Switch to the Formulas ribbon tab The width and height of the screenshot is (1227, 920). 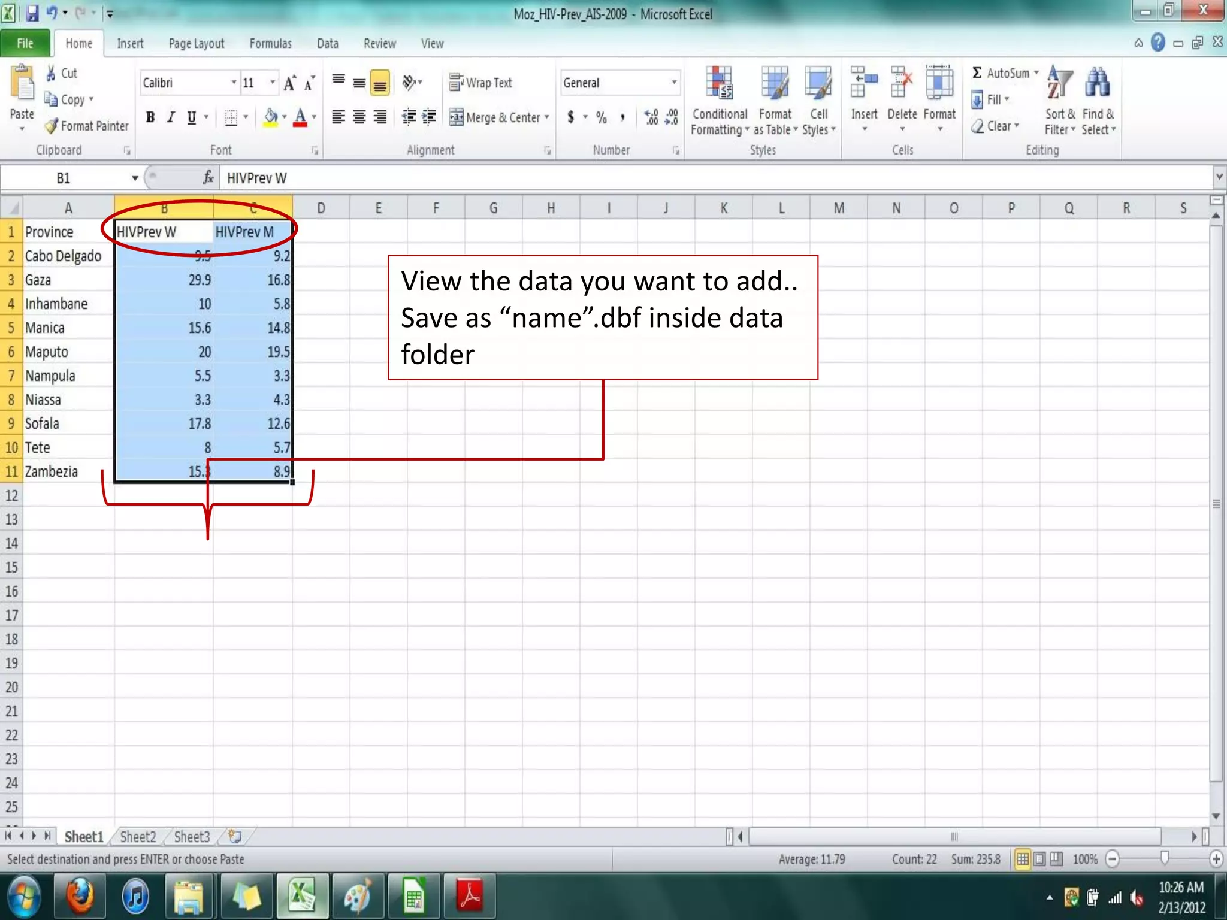271,43
